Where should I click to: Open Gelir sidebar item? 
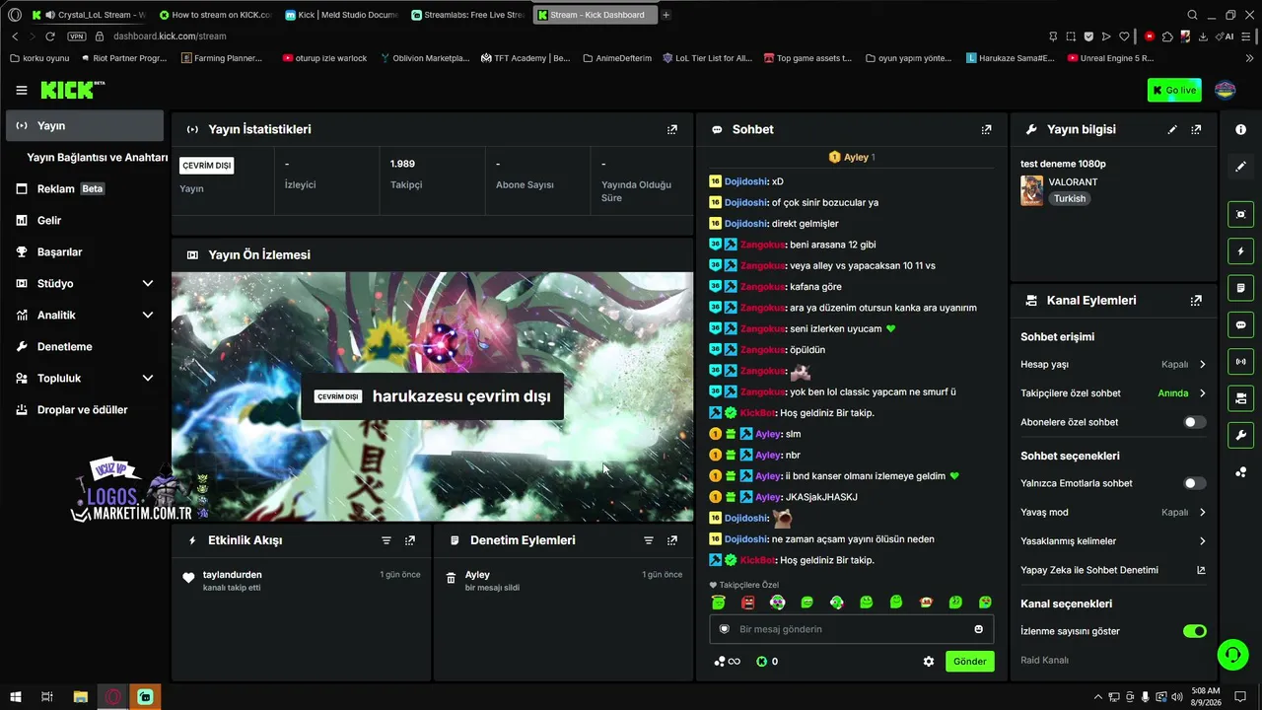tap(85, 221)
